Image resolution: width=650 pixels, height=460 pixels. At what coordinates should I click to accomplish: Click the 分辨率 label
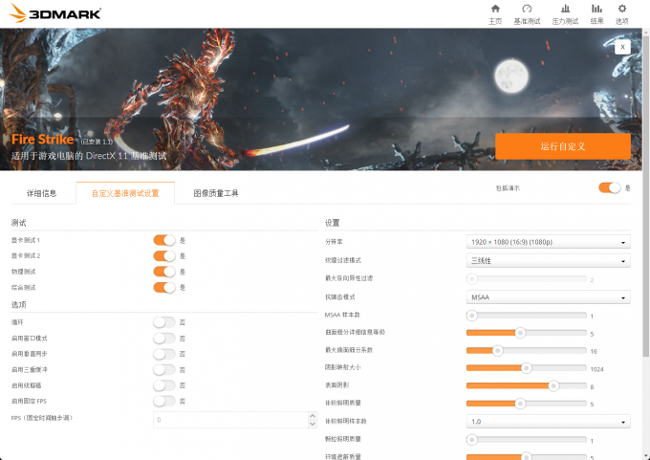click(334, 241)
